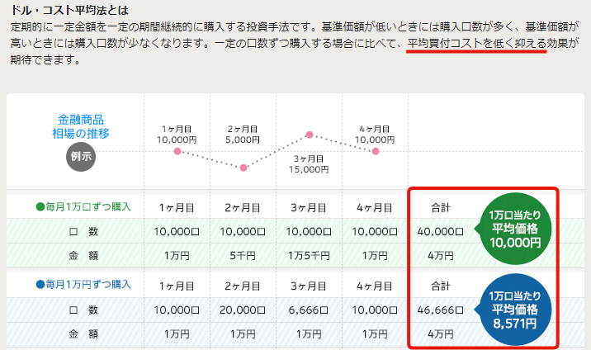Select the total 46,666口 in the blue section
The image size is (591, 350).
pos(440,310)
